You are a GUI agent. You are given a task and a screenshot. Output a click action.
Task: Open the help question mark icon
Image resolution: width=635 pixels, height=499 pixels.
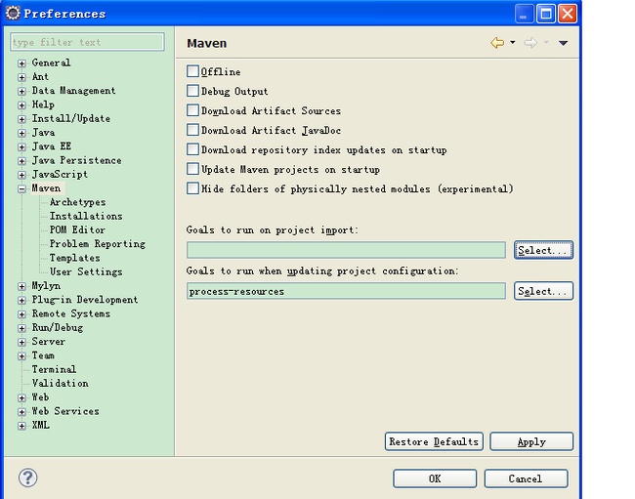(28, 478)
